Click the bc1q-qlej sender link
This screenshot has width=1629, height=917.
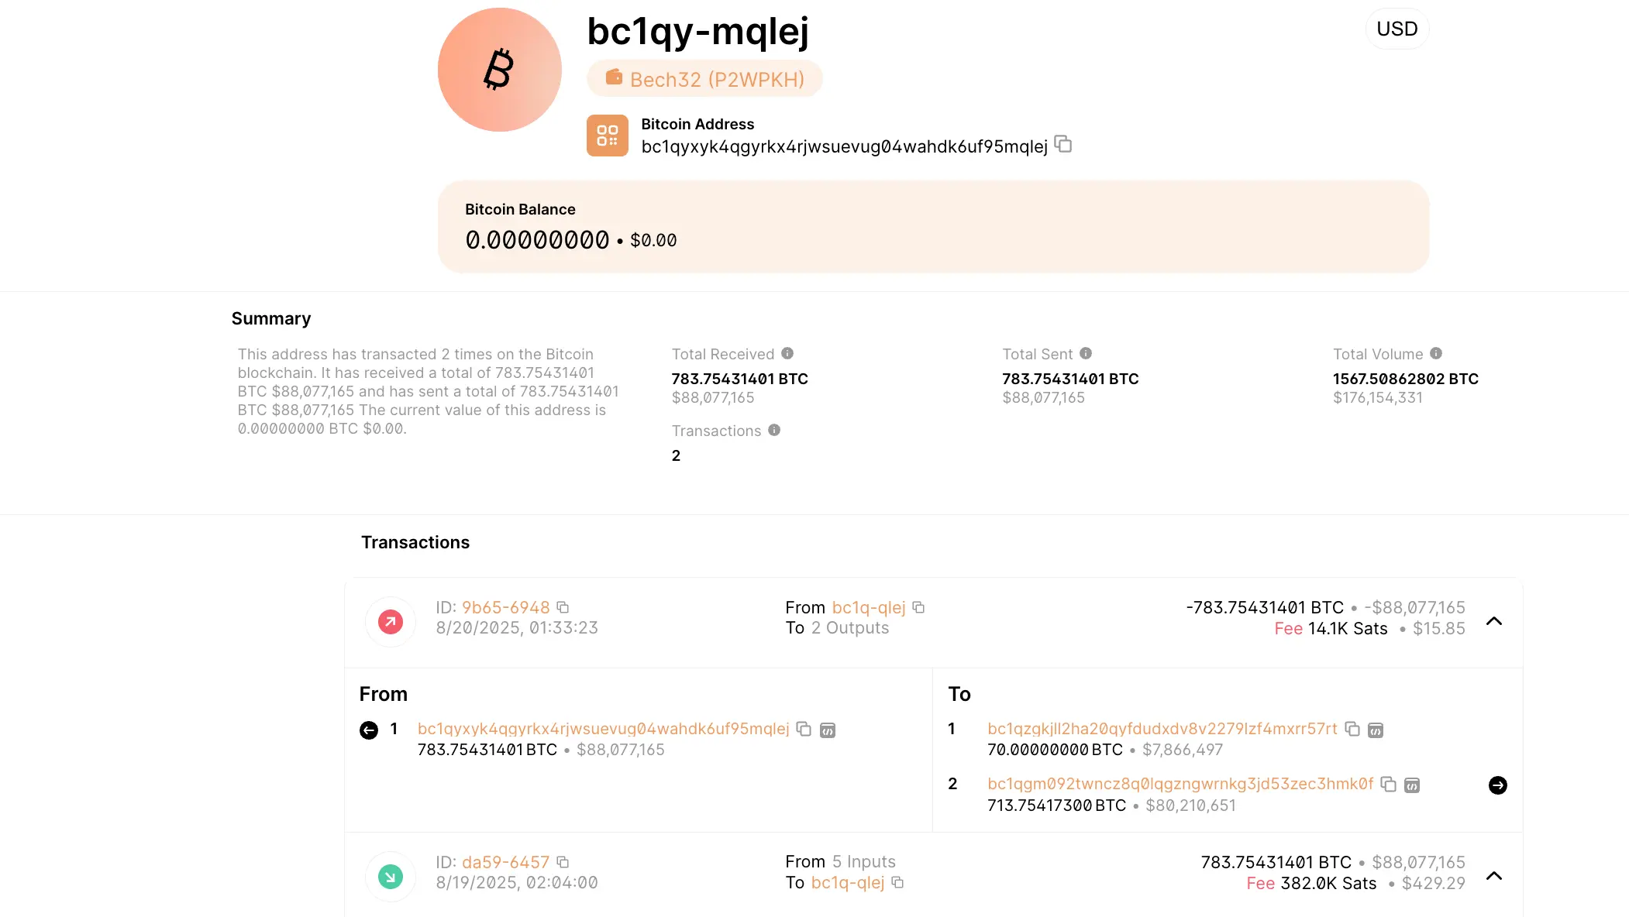click(x=868, y=607)
